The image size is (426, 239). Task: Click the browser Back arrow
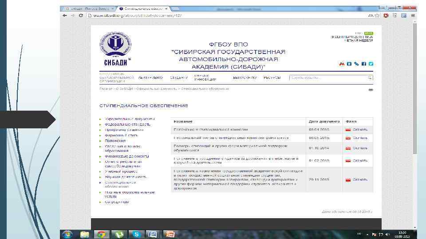[x=65, y=15]
